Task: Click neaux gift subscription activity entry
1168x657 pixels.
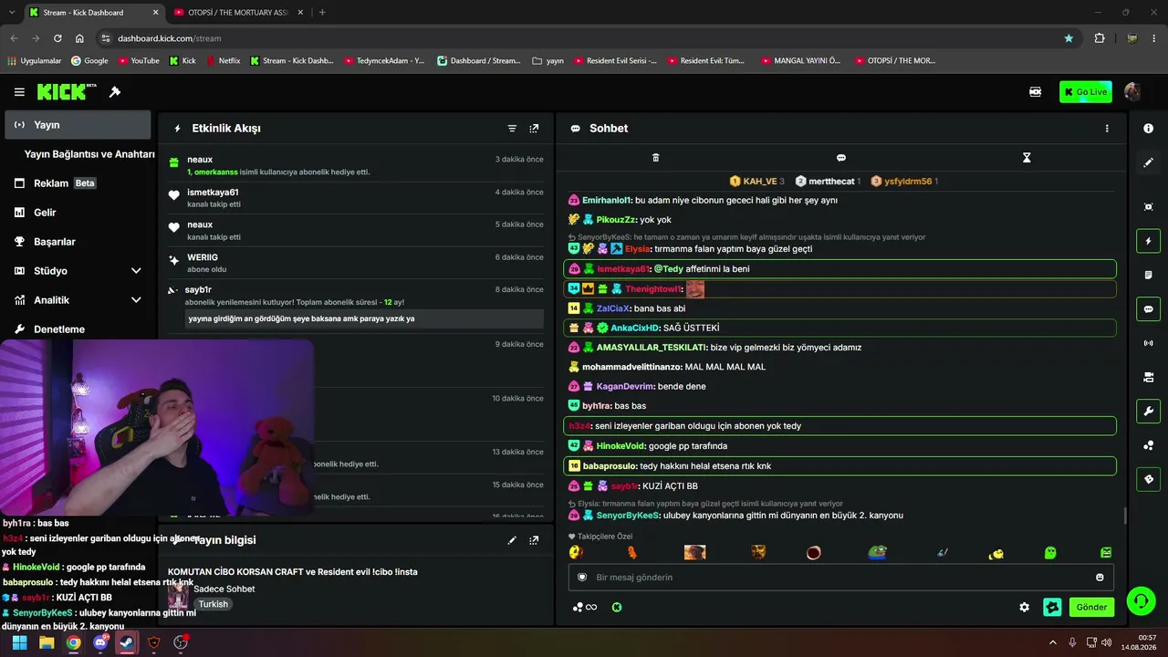Action: tap(356, 165)
